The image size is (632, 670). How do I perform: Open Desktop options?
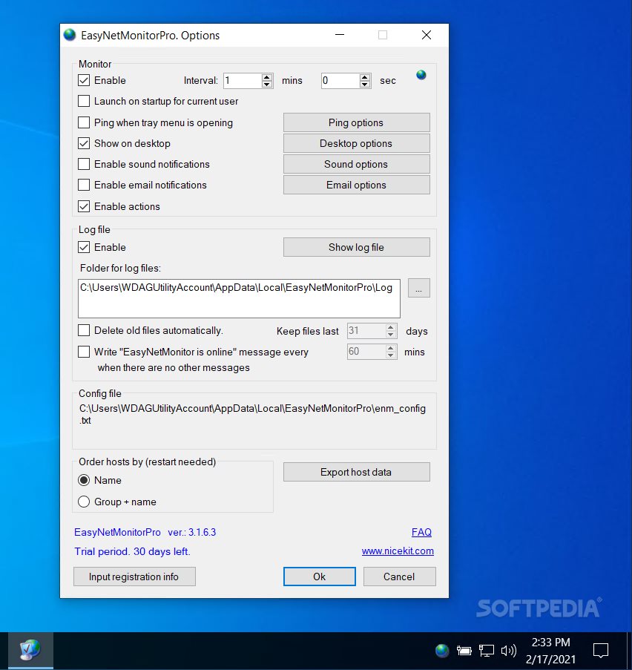pos(356,144)
